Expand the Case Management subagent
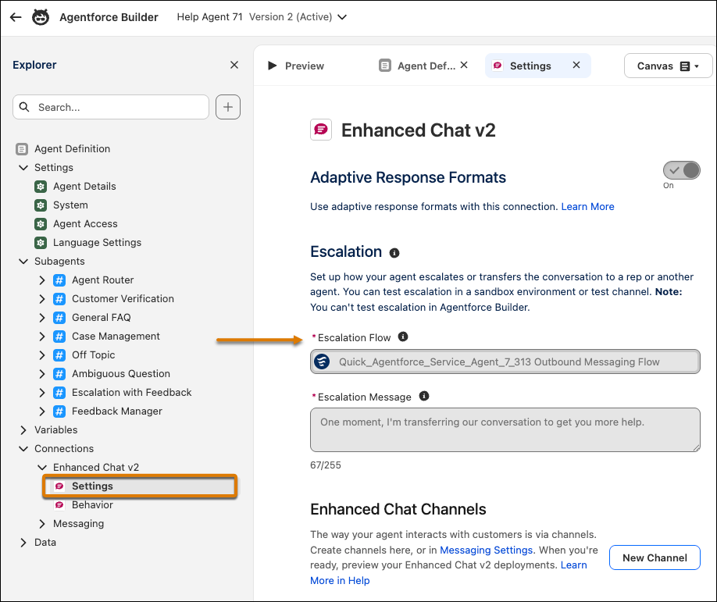The width and height of the screenshot is (717, 602). coord(42,337)
